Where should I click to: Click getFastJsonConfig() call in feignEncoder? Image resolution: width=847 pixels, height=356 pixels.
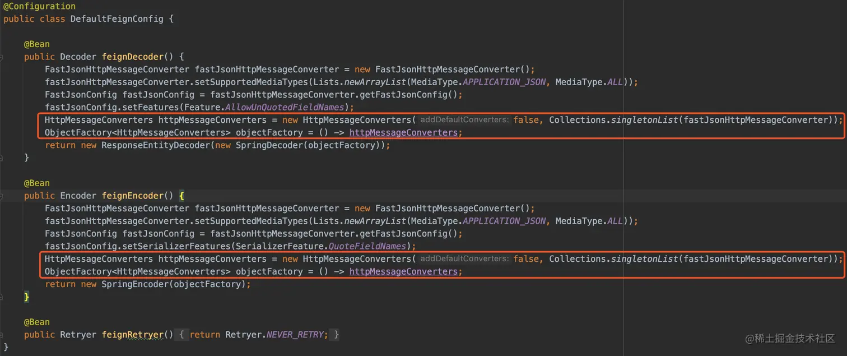coord(408,234)
